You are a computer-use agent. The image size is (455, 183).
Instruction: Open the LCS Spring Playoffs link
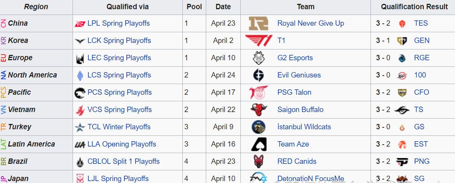click(x=119, y=75)
